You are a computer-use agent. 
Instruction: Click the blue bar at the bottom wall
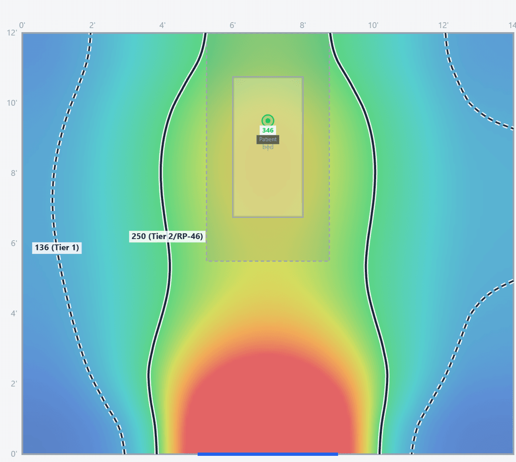coord(267,454)
